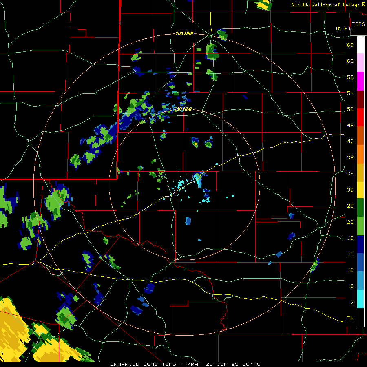The height and width of the screenshot is (367, 367).
Task: Select the 30 legend value
Action: 350,190
